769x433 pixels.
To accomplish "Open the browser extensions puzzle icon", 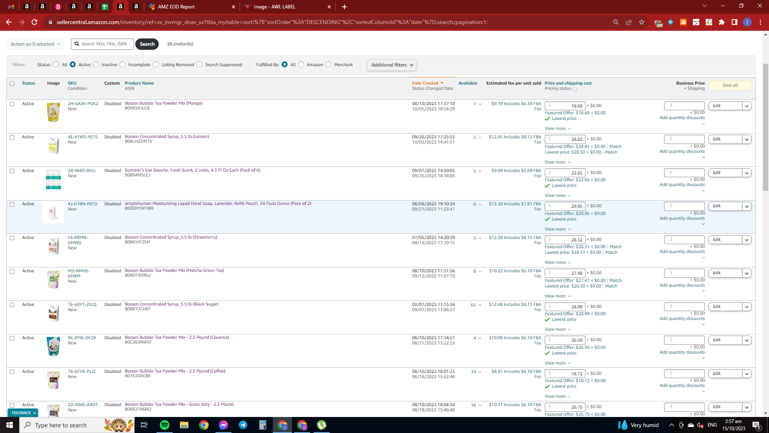I will pyautogui.click(x=722, y=22).
